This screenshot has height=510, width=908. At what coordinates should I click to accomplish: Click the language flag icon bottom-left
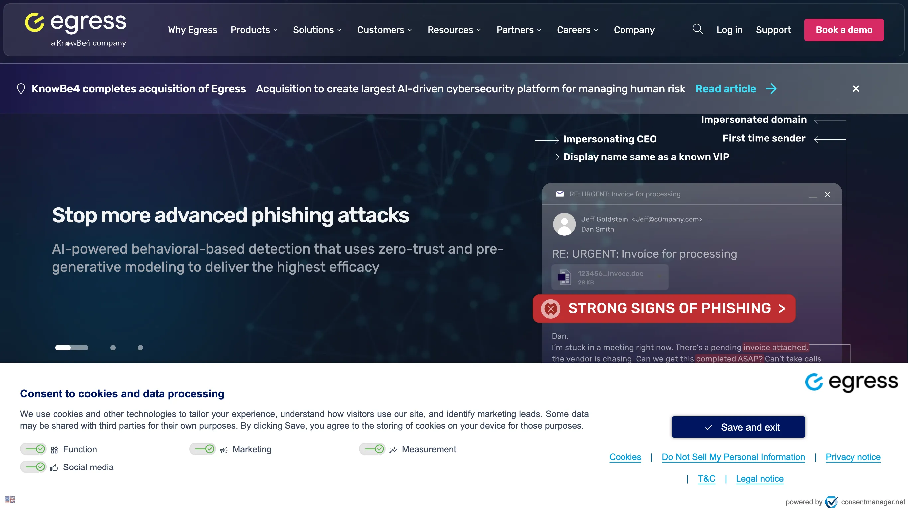(10, 499)
